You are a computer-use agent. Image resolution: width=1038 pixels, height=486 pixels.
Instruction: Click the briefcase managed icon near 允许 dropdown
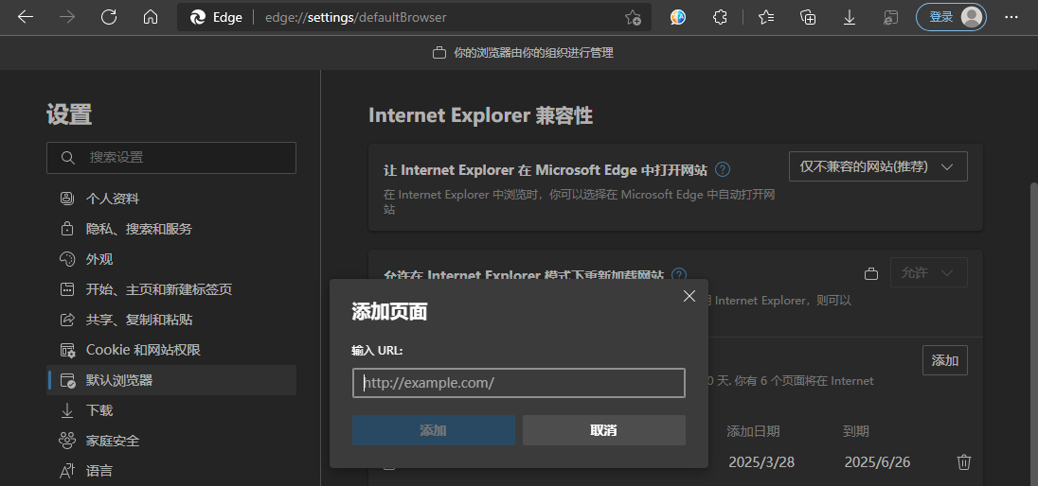pyautogui.click(x=872, y=273)
